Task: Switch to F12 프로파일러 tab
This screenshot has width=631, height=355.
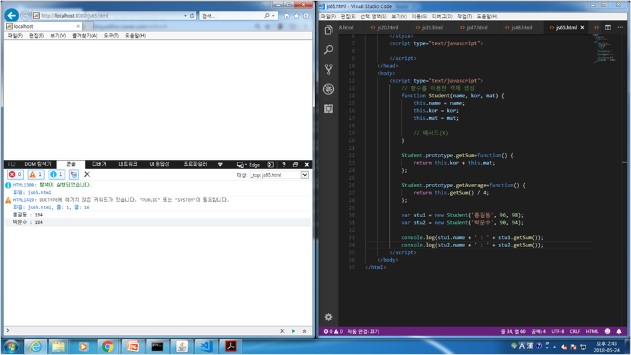Action: [x=195, y=164]
